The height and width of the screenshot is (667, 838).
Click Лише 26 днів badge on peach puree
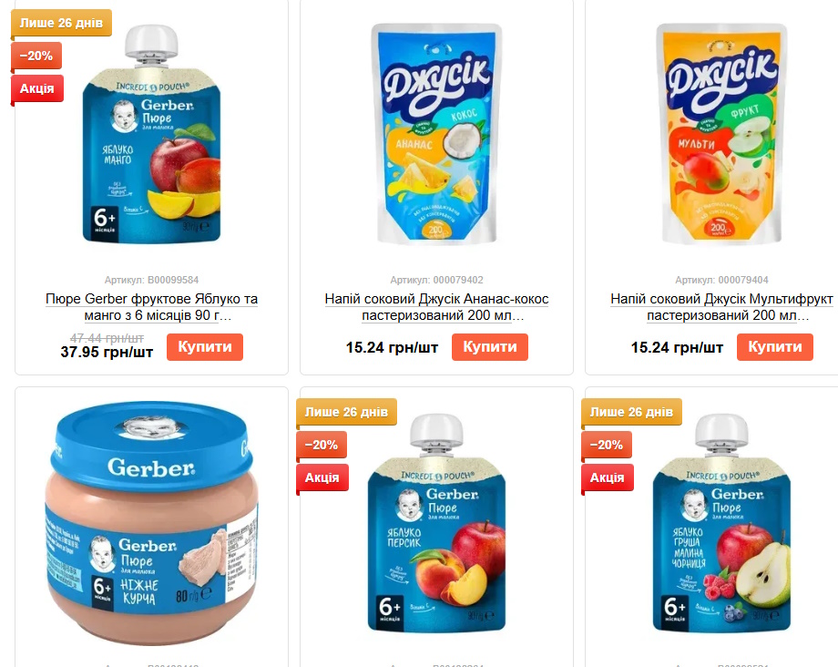pyautogui.click(x=346, y=412)
